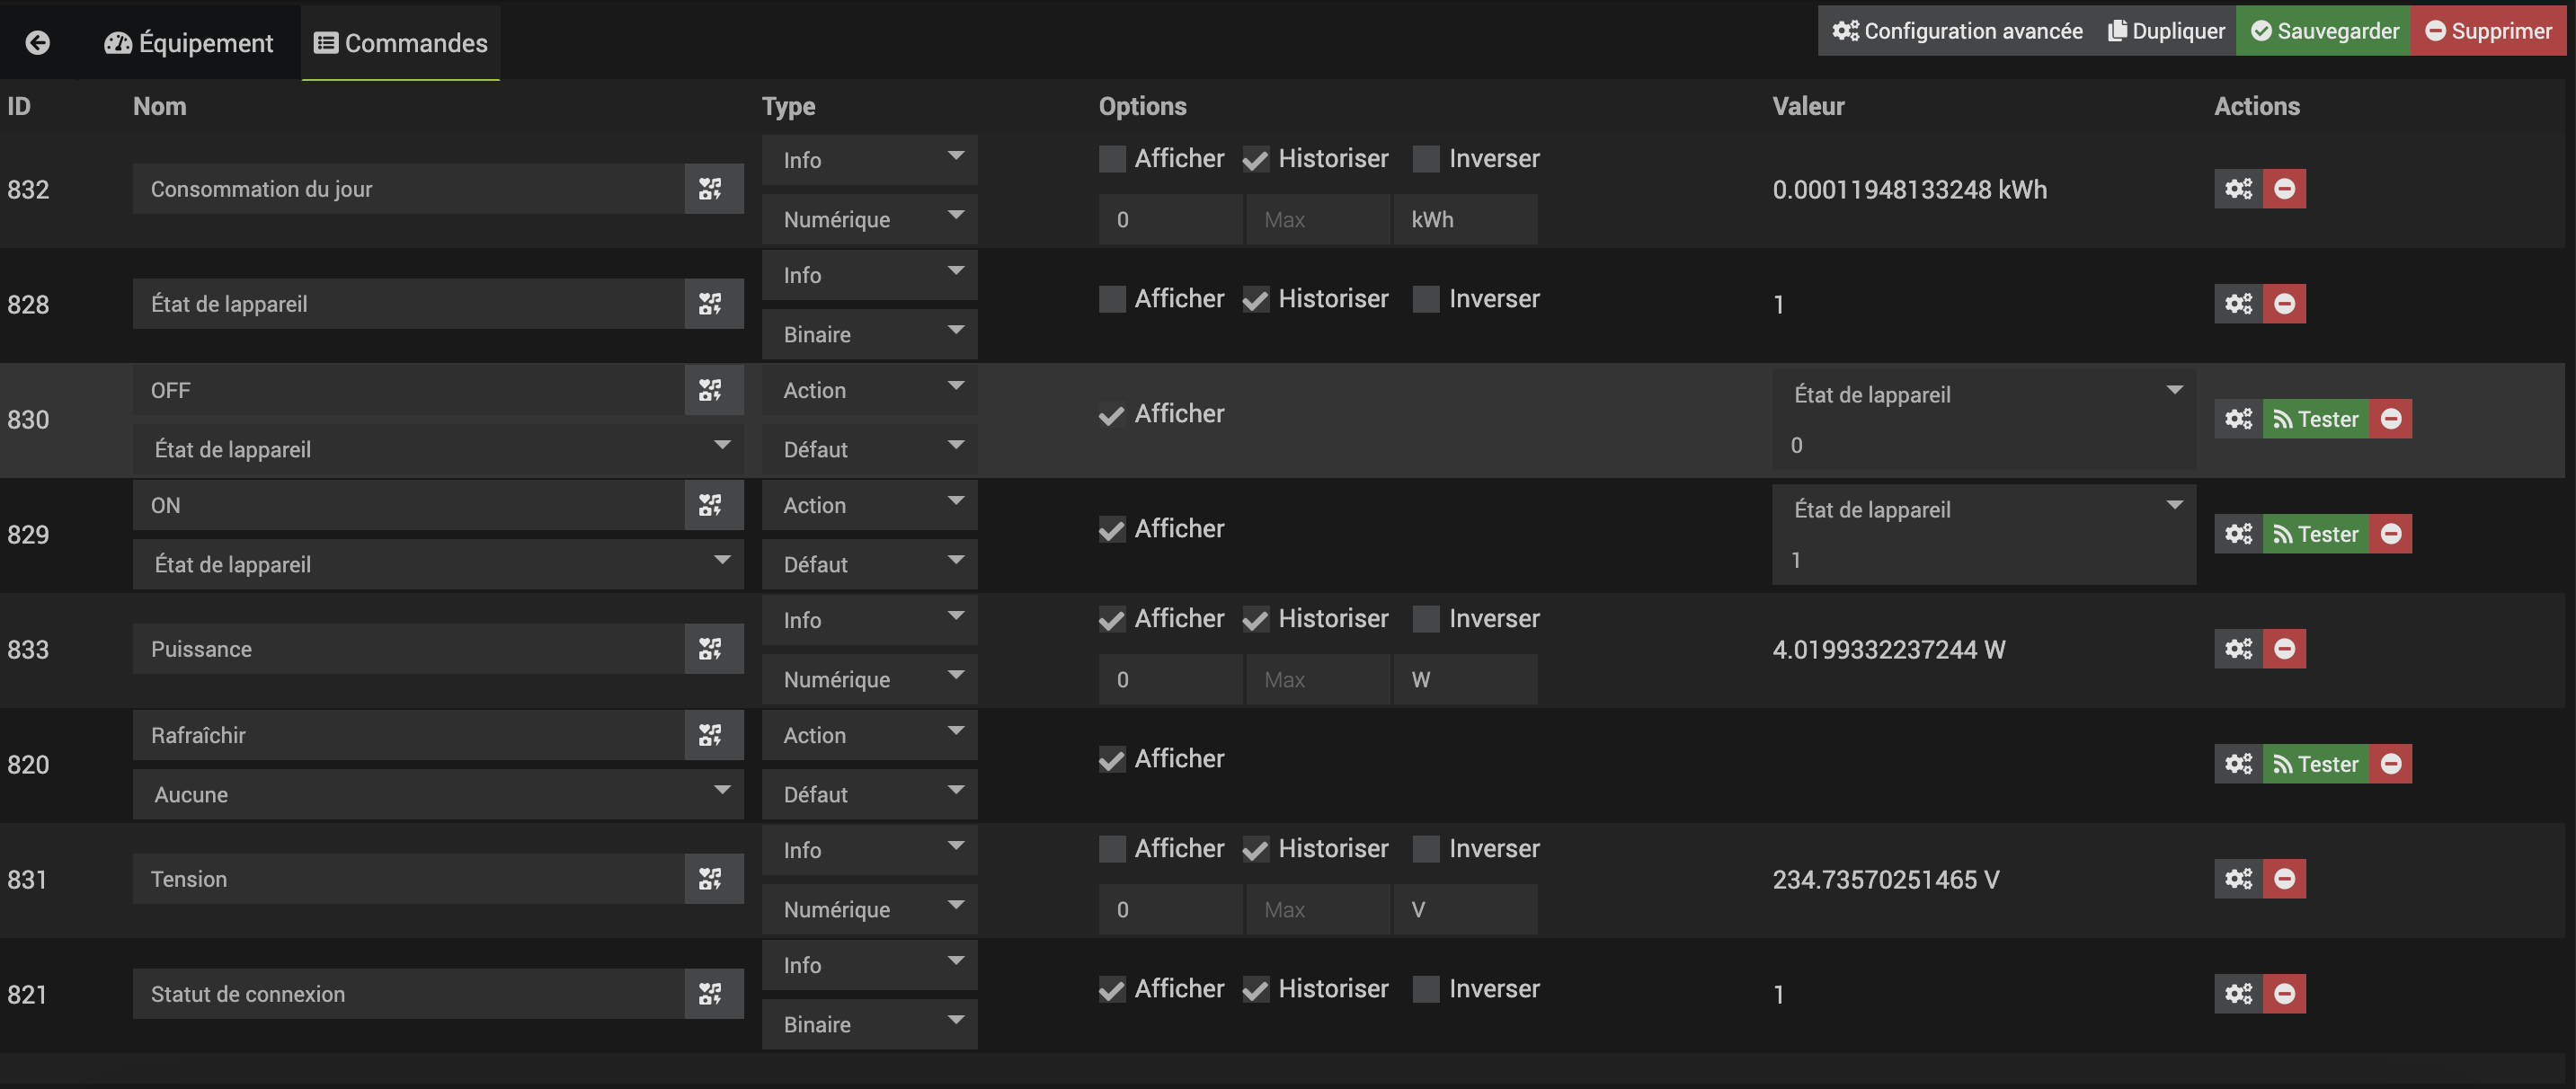Remove the Consommation du jour command
Viewport: 2576px width, 1089px height.
coord(2284,189)
